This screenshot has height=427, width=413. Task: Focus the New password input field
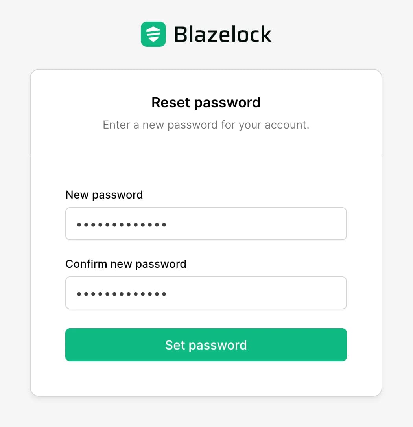(x=206, y=223)
